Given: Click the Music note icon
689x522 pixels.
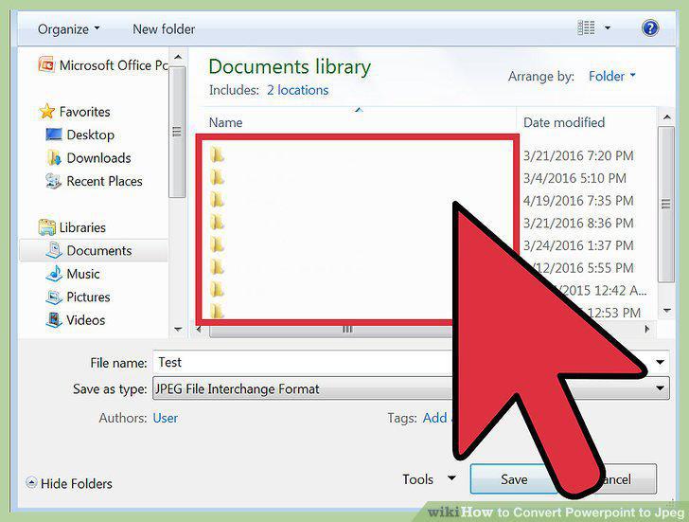Looking at the screenshot, I should point(54,273).
